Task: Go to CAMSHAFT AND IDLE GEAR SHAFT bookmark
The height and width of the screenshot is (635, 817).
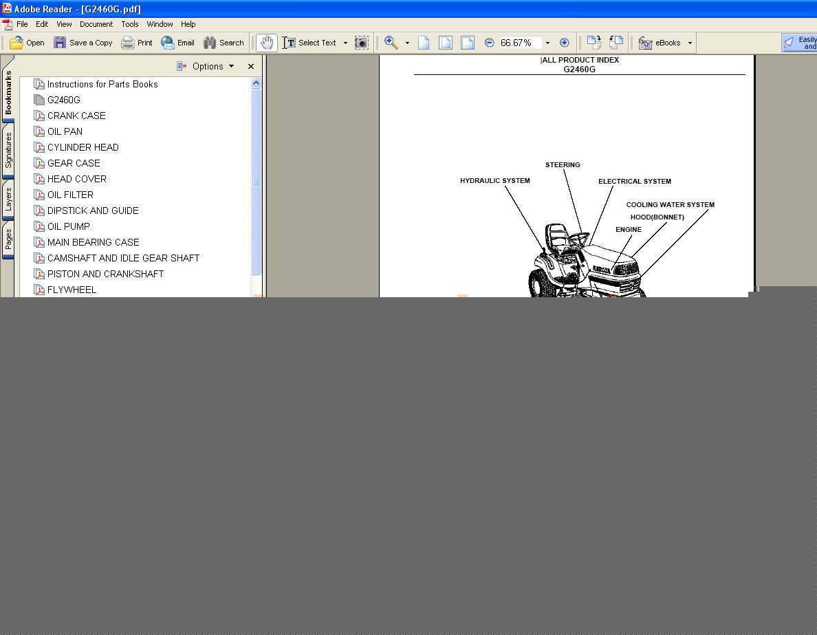Action: point(124,258)
